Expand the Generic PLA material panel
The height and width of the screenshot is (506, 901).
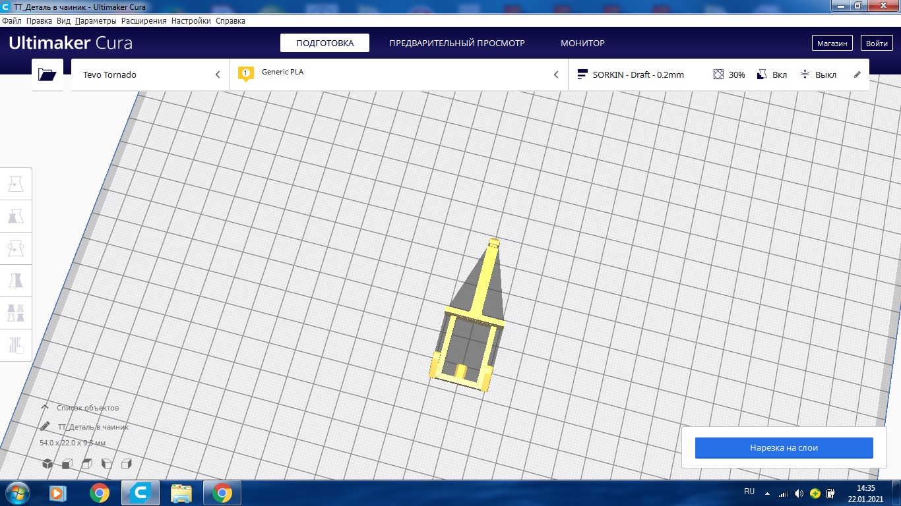pyautogui.click(x=399, y=74)
